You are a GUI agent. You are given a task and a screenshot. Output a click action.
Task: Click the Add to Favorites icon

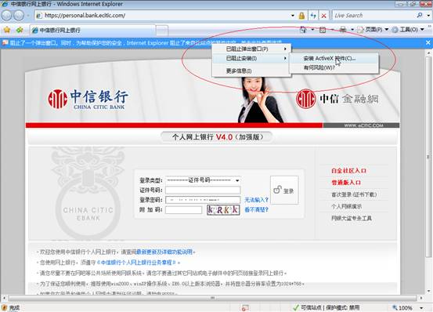pos(20,30)
